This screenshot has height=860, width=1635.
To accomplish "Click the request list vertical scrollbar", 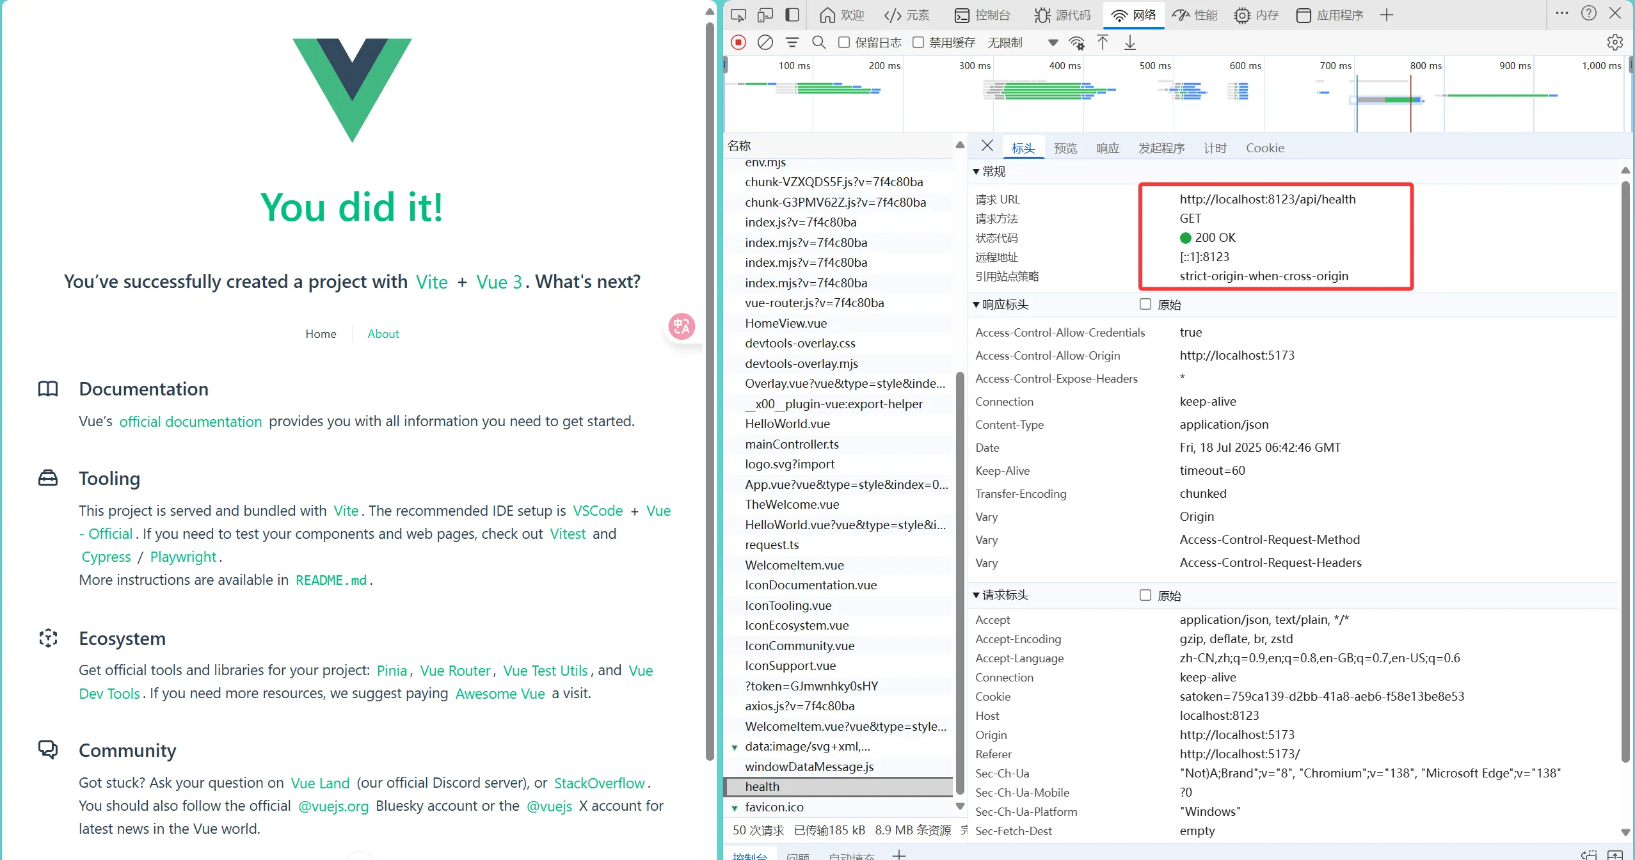I will pos(960,582).
